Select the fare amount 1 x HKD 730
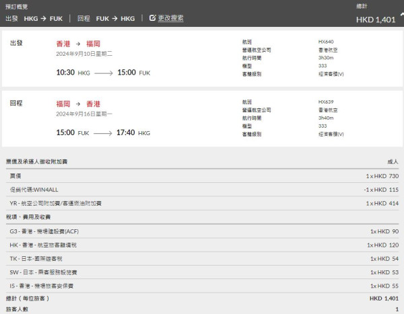This screenshot has height=314, width=404. coord(382,176)
